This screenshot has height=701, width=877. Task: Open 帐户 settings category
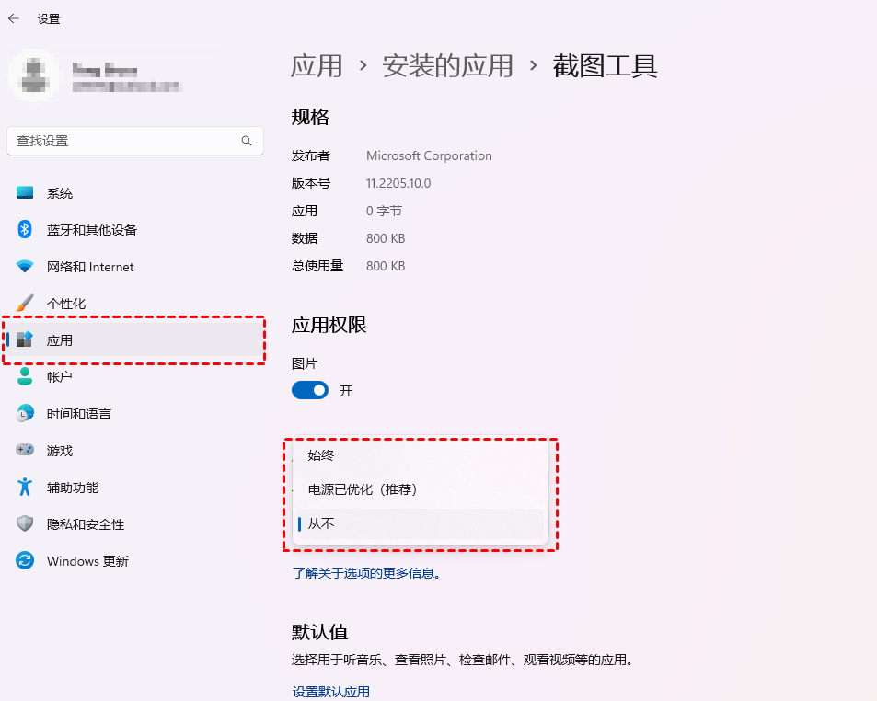pyautogui.click(x=134, y=377)
